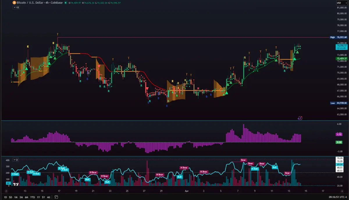Select the 3M date range
Image resolution: width=349 pixels, height=200 pixels.
point(21,197)
